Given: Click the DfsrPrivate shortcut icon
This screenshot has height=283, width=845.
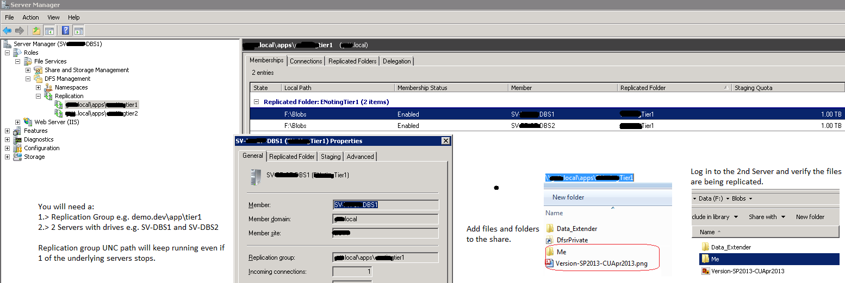Looking at the screenshot, I should pos(549,240).
